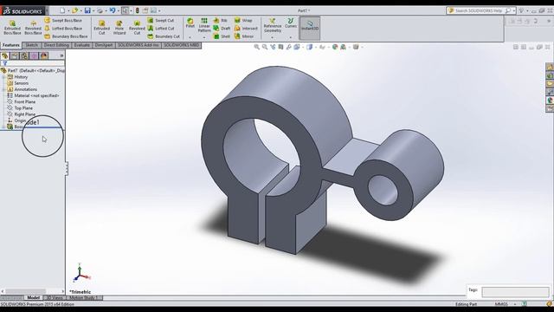Click the New document icon
This screenshot has height=312, width=554.
62,10
